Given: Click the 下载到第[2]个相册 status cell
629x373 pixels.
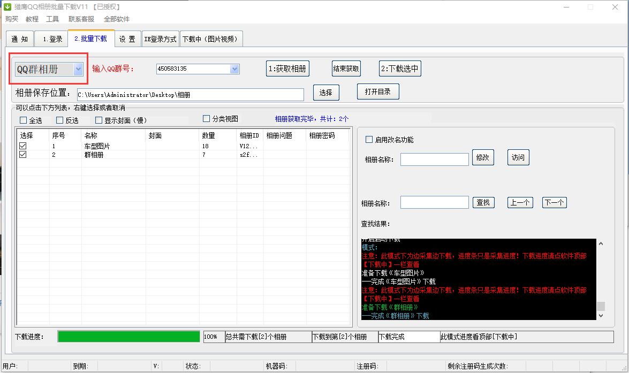Looking at the screenshot, I should pos(345,337).
